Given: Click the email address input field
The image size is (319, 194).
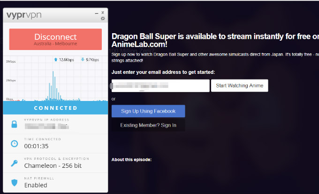Looking at the screenshot, I should click(160, 86).
